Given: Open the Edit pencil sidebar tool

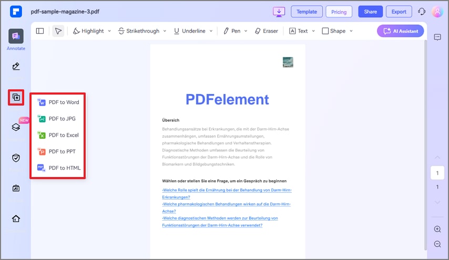Looking at the screenshot, I should [16, 66].
